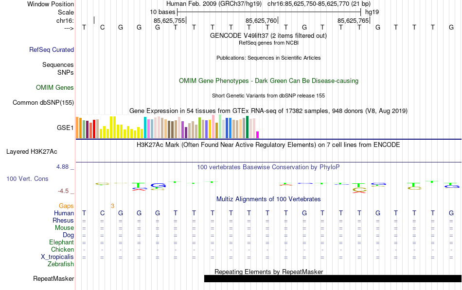Screen dimensions: 462x290
Task: Select the X_tropicalis species row label
Action: tap(57, 257)
